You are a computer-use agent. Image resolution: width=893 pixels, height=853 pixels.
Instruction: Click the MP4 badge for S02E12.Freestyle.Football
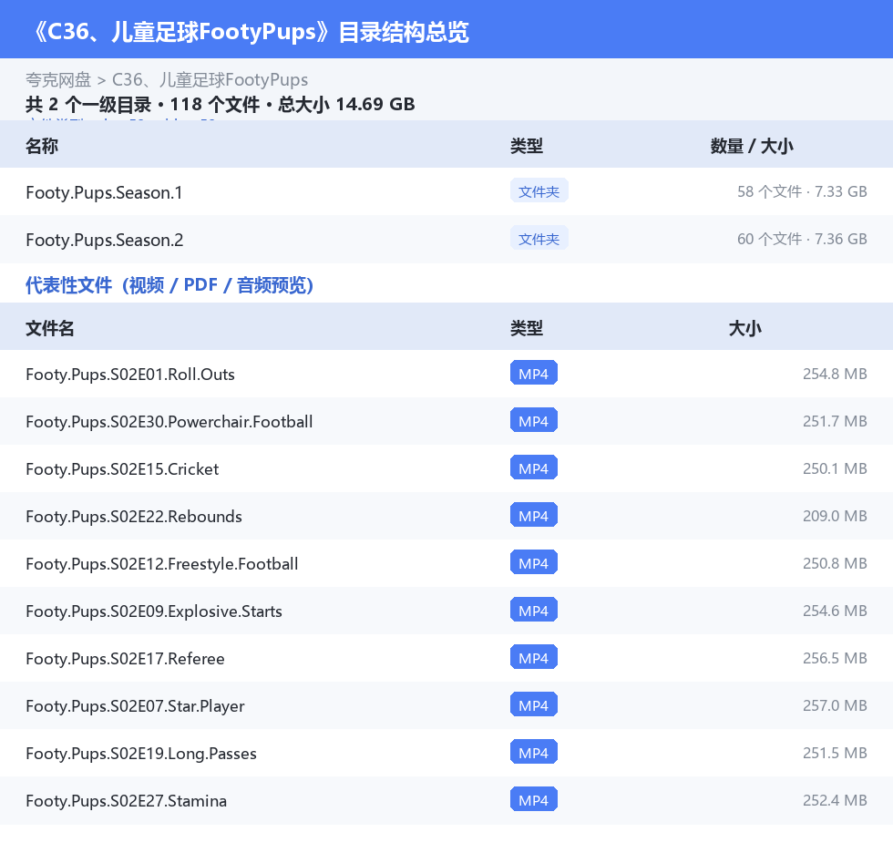click(534, 562)
